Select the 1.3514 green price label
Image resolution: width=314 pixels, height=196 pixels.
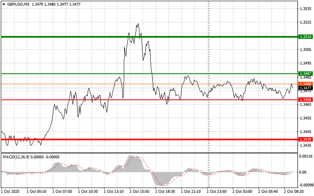[x=306, y=37]
